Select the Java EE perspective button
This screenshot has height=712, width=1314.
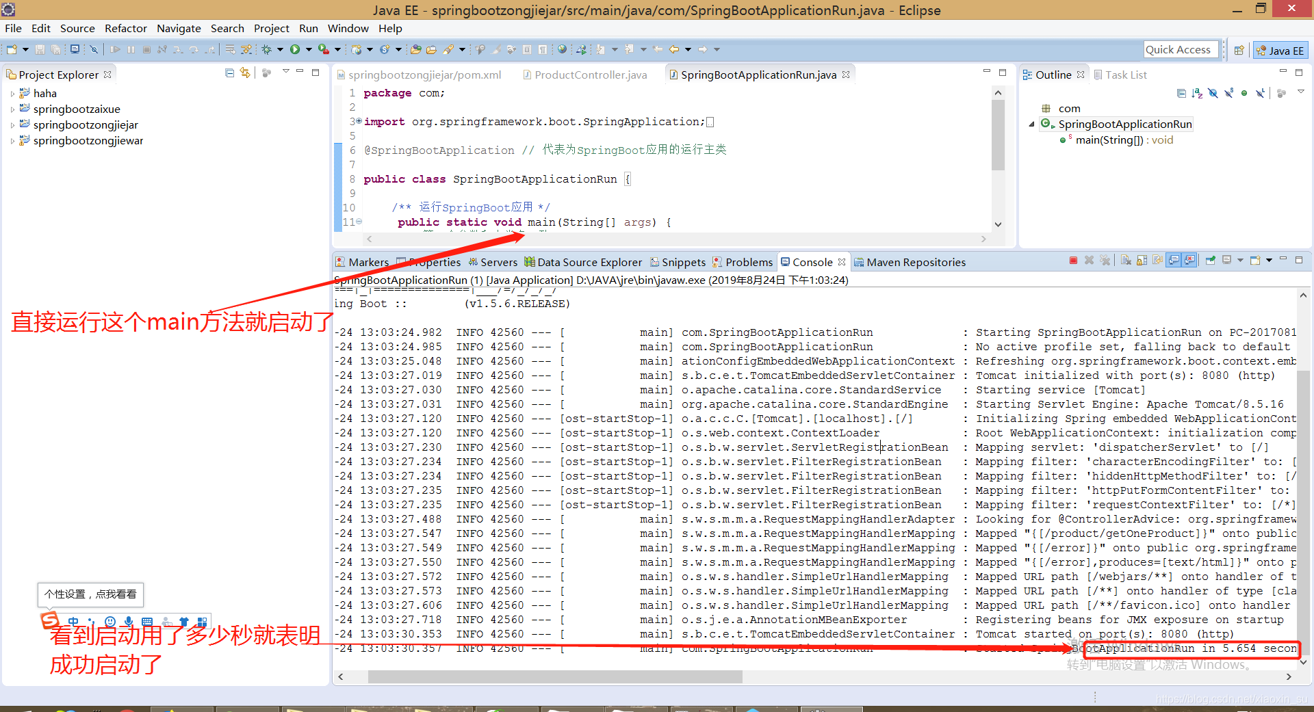point(1280,50)
